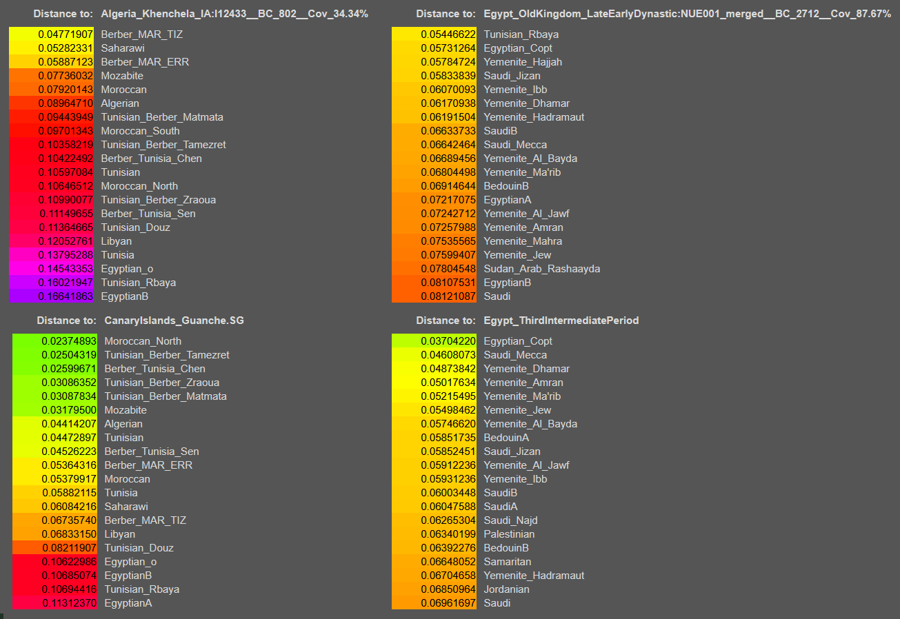The image size is (900, 619).
Task: Click the distance value 0.02374893
Action: (x=55, y=341)
